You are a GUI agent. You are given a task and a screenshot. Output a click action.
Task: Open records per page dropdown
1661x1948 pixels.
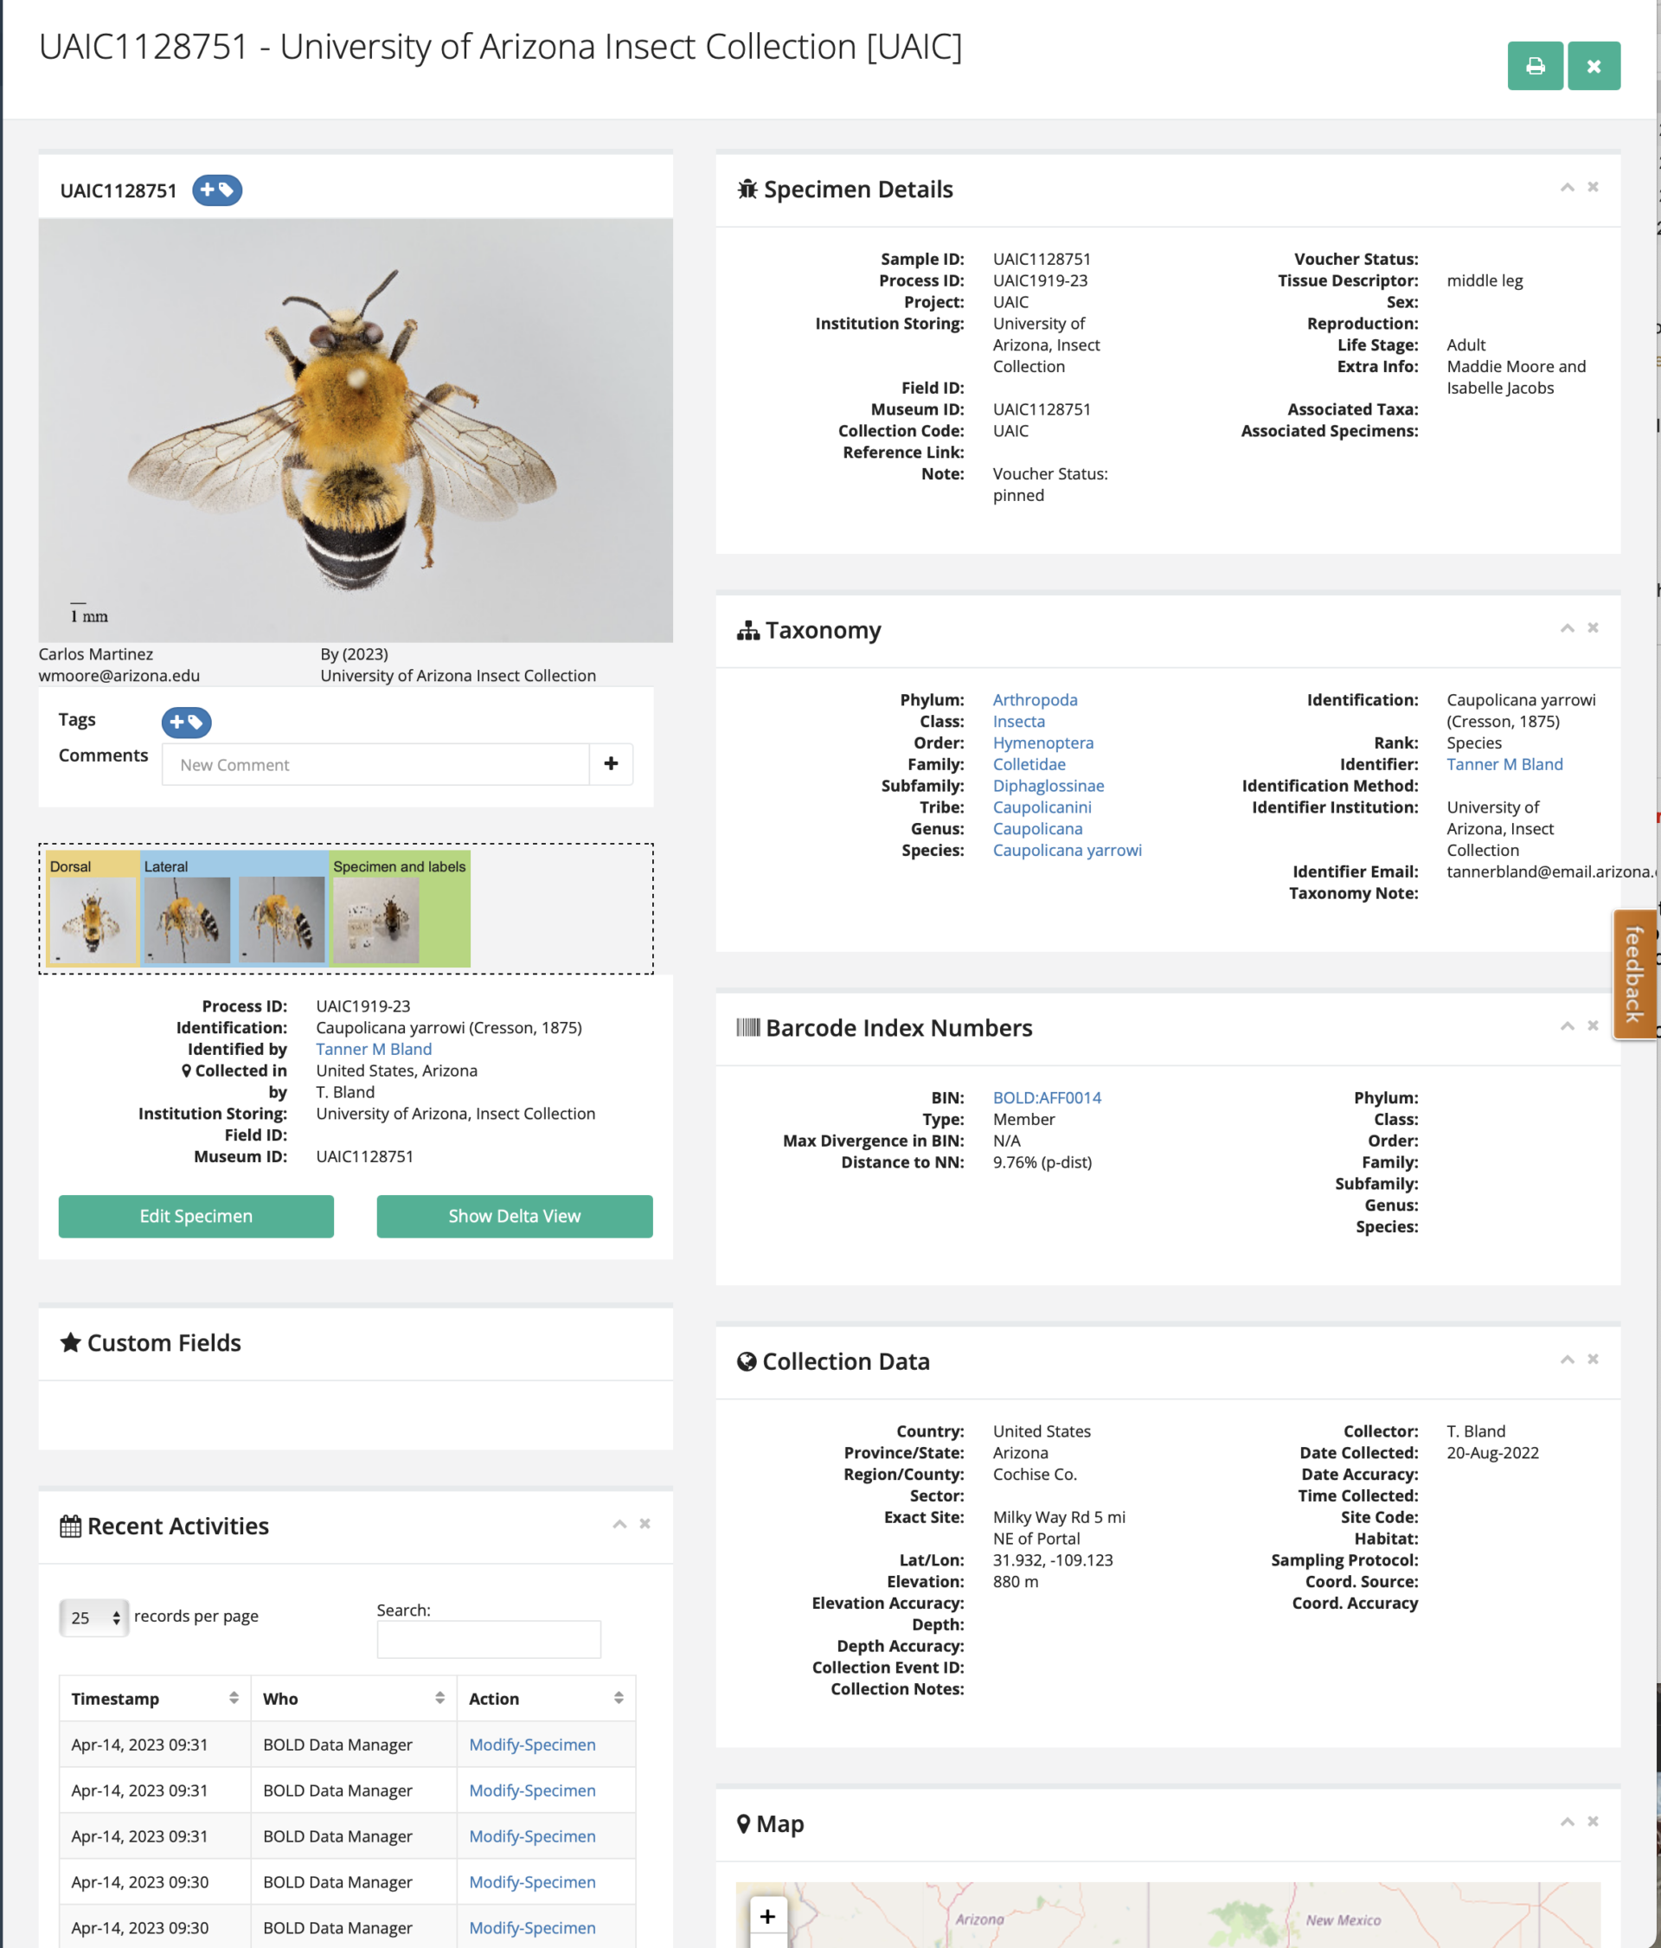[x=93, y=1617]
